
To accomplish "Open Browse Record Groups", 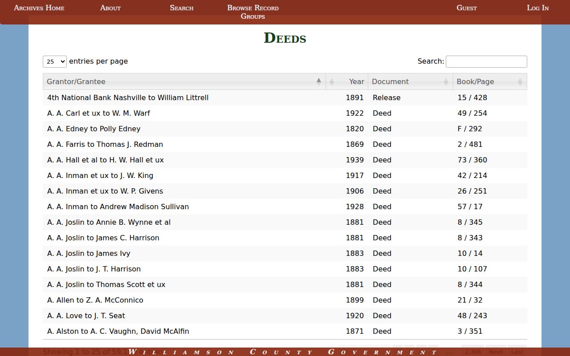I will (253, 12).
